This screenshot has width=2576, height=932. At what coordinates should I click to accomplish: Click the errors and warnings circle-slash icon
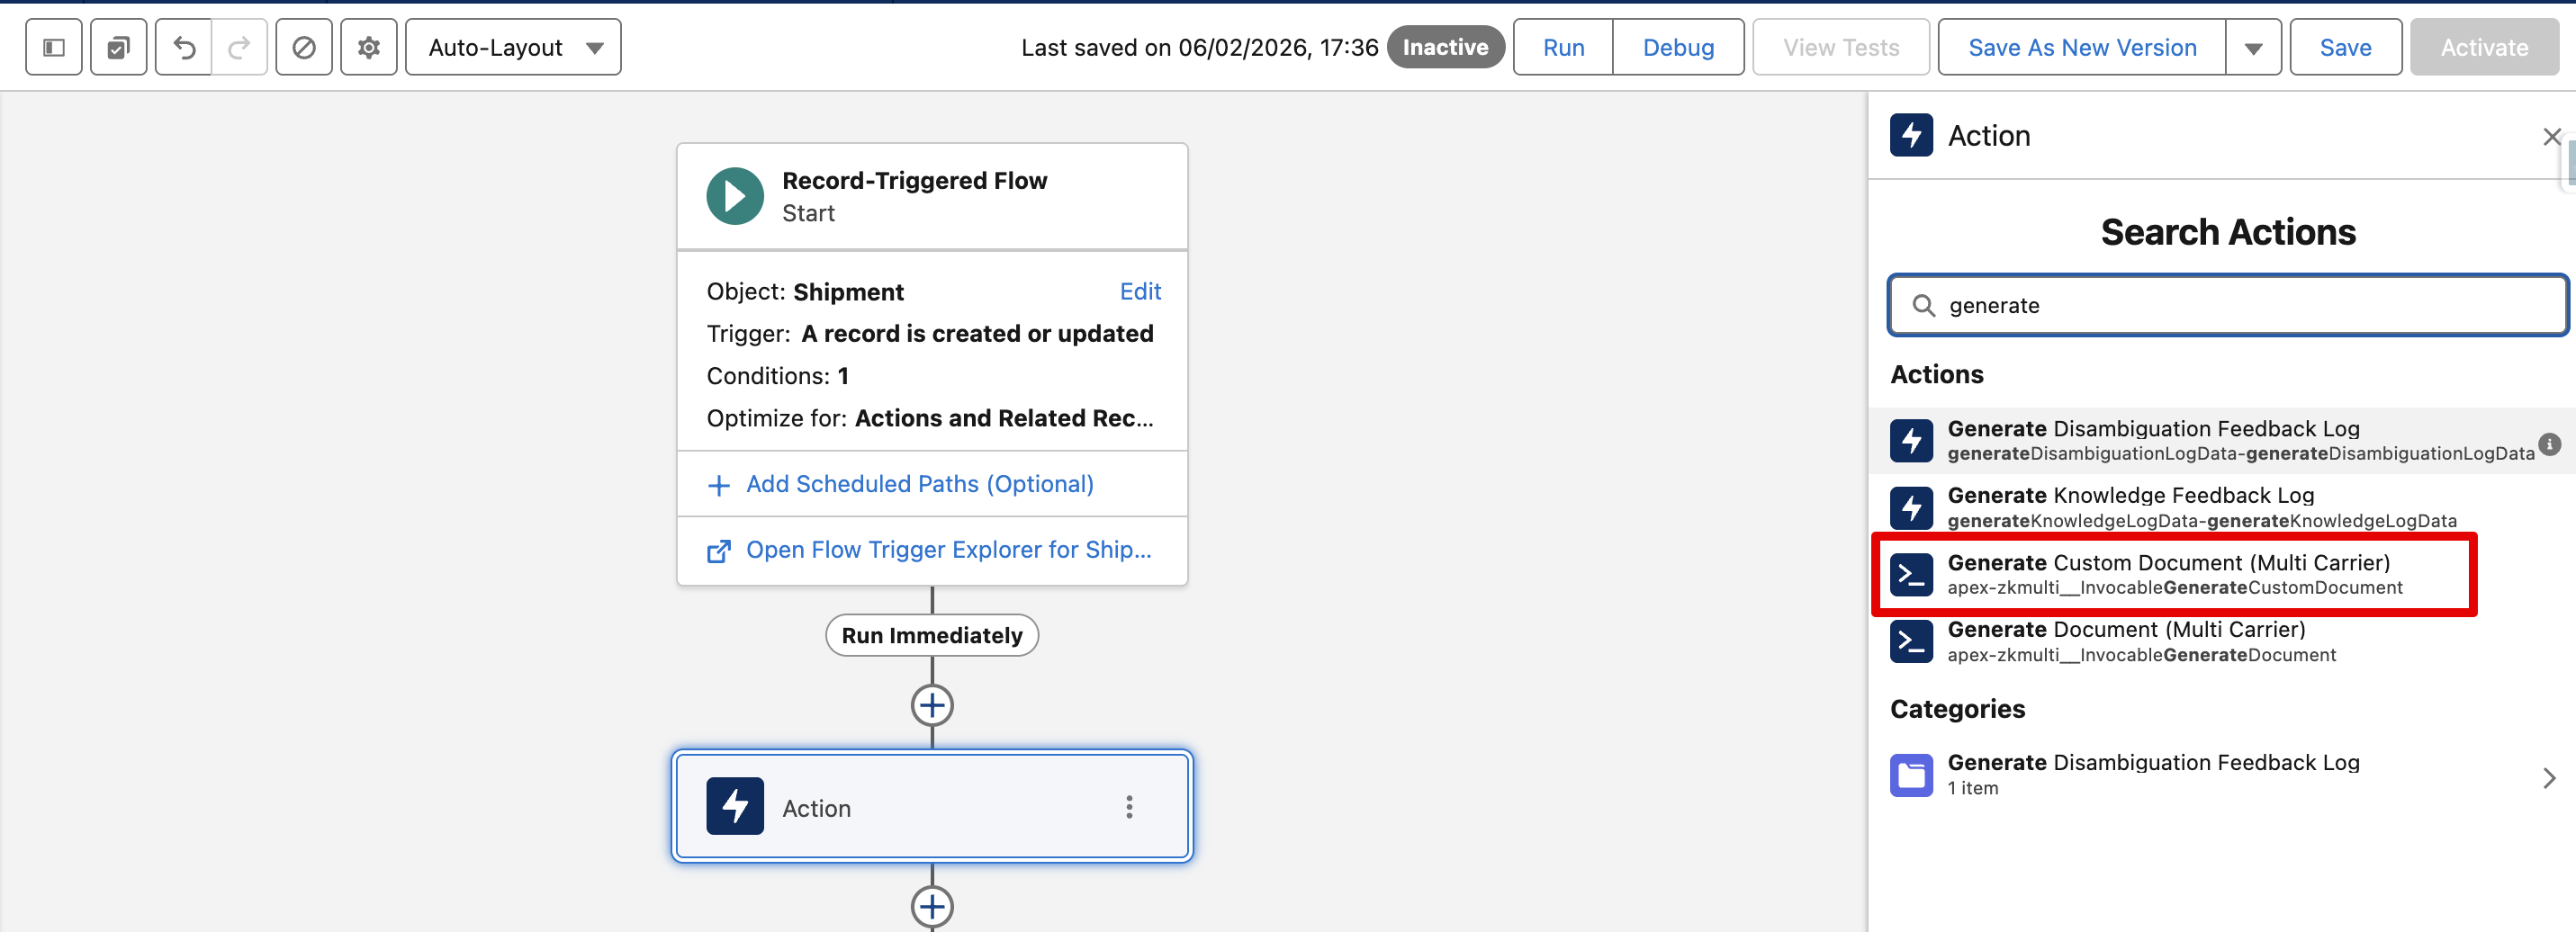point(304,47)
